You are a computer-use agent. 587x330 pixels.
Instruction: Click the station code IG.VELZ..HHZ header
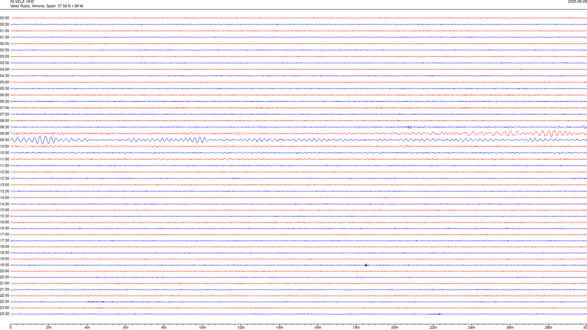[x=22, y=1]
